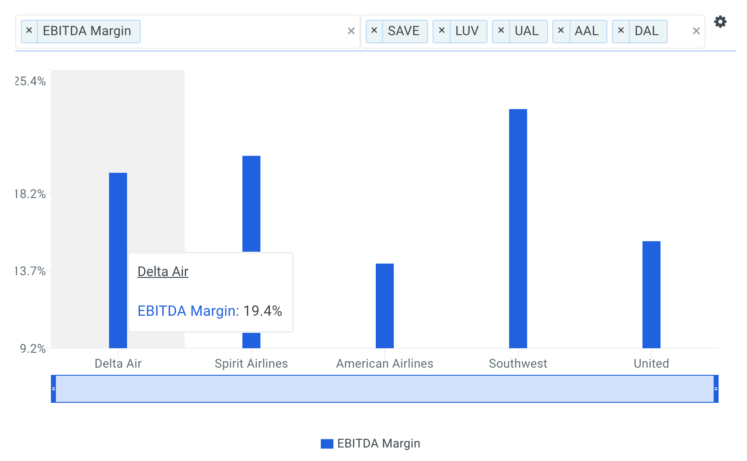Click the EBITDA Margin tag label
This screenshot has width=747, height=461.
coord(87,31)
